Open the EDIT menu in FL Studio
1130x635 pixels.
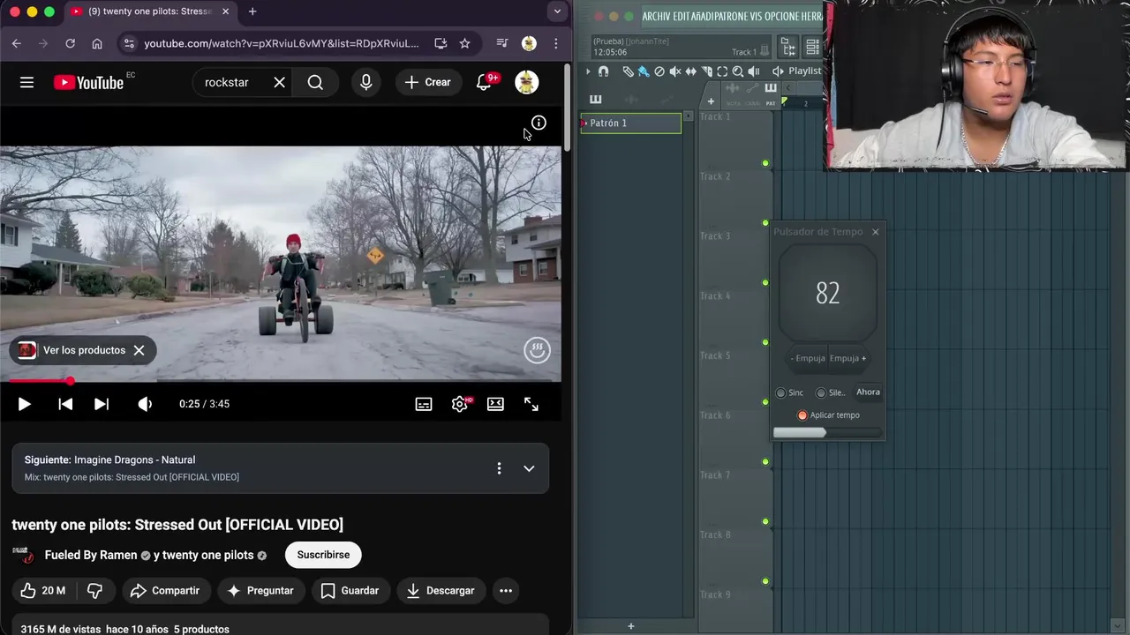click(682, 16)
